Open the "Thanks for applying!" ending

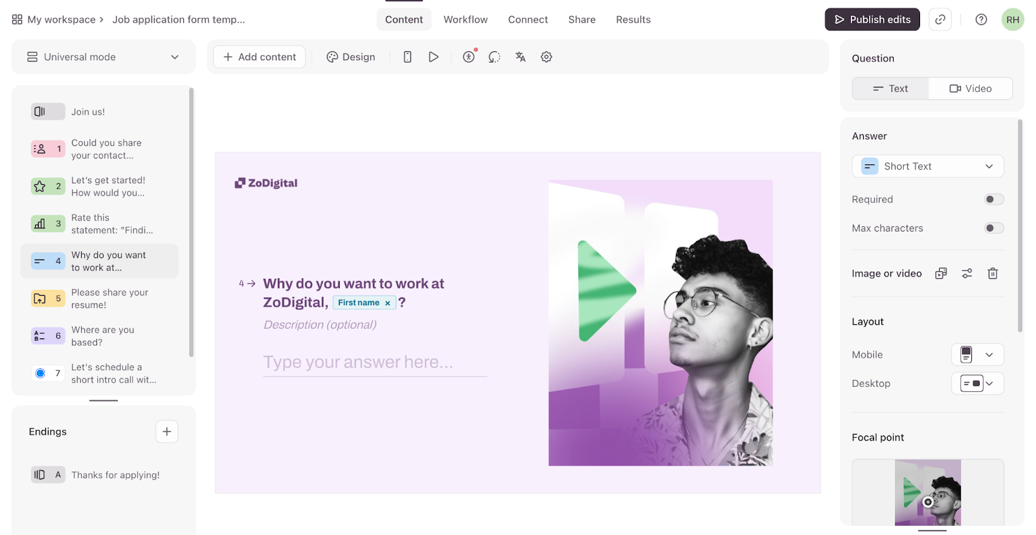[x=115, y=475]
